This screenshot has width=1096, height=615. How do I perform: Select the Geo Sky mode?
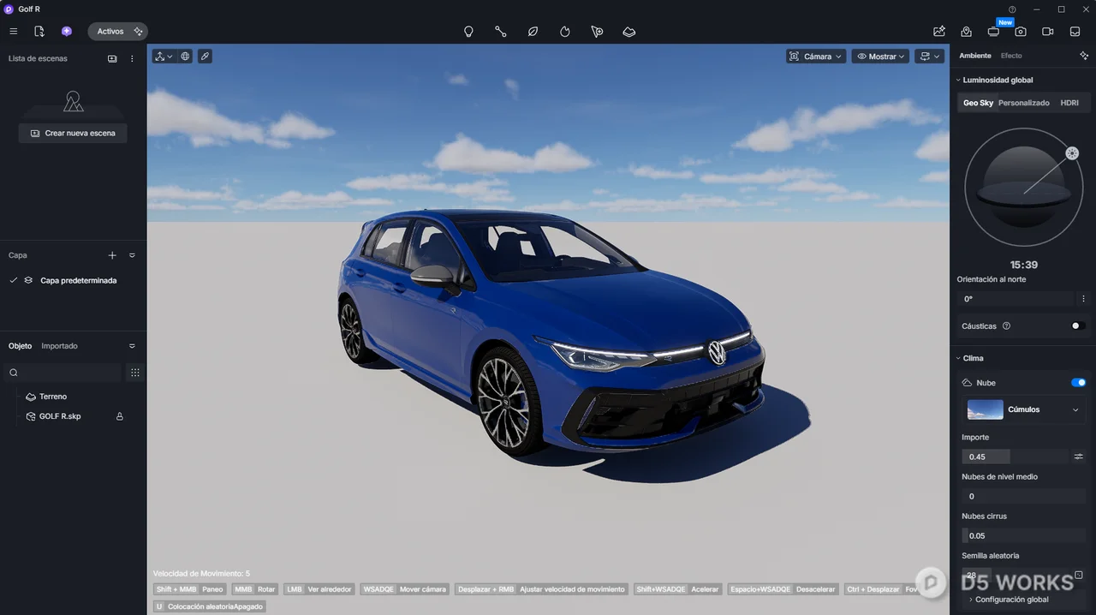[978, 103]
